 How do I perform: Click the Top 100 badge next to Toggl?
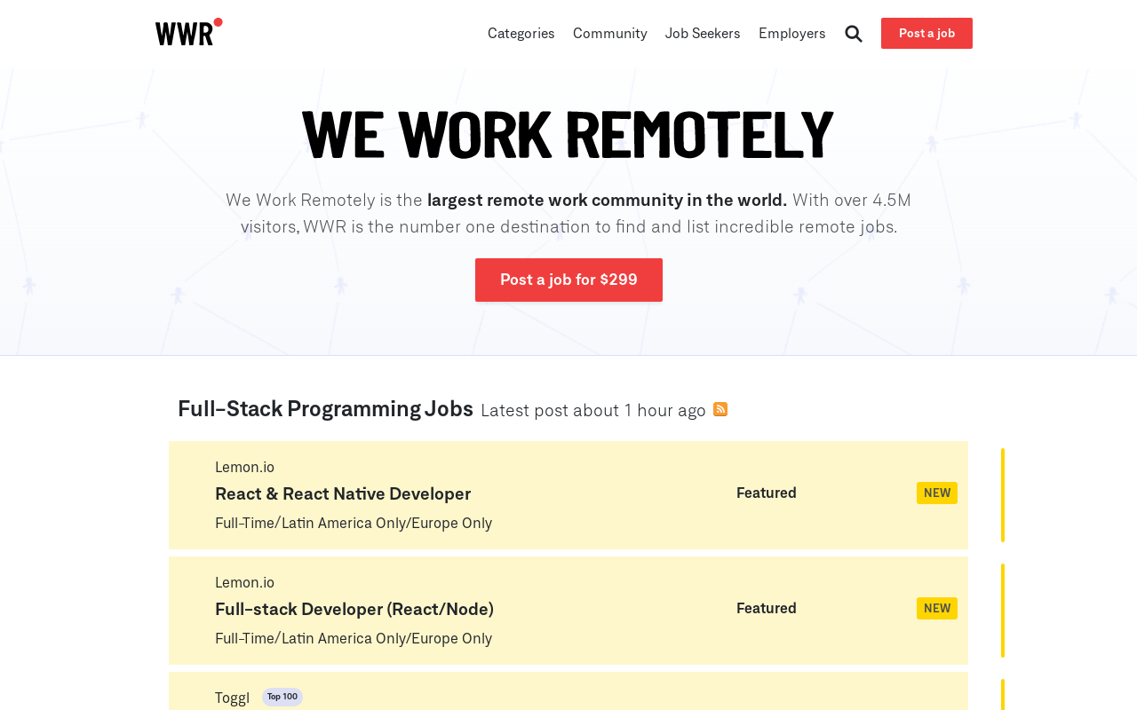(x=282, y=697)
